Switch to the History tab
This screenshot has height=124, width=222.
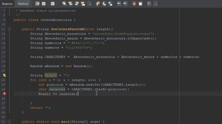(x=23, y=4)
